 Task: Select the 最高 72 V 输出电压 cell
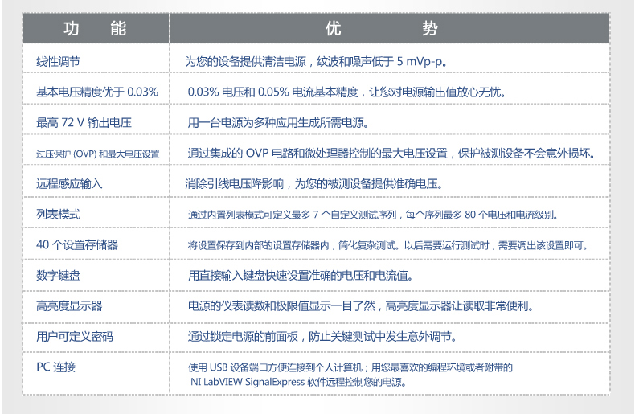84,123
